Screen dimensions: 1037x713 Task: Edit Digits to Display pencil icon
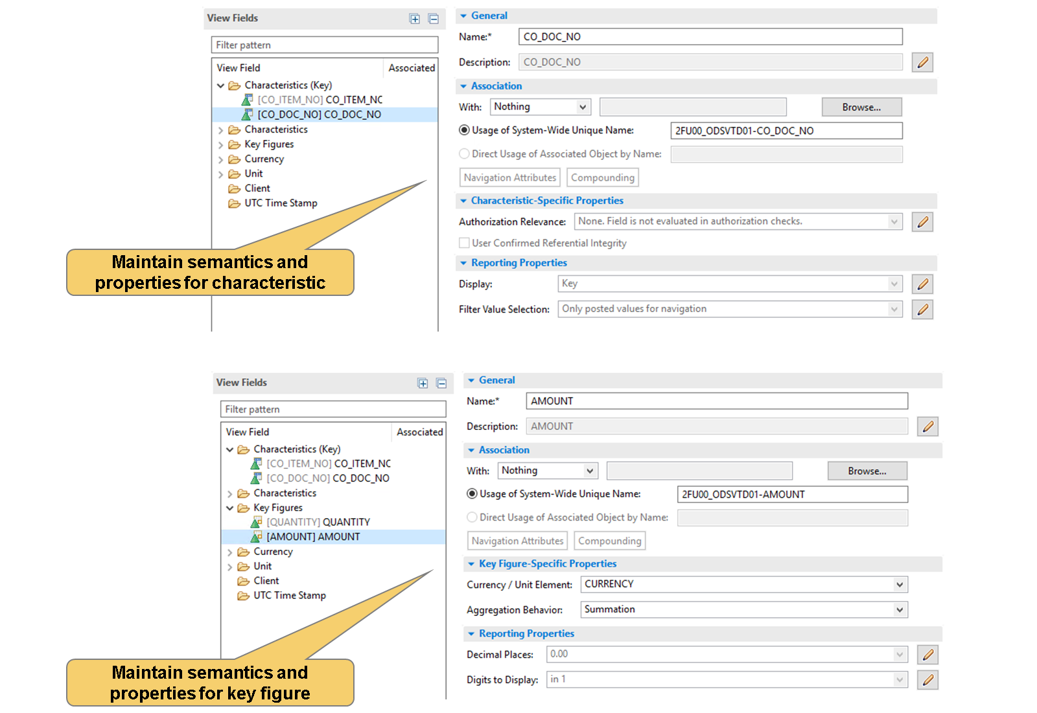[x=927, y=680]
